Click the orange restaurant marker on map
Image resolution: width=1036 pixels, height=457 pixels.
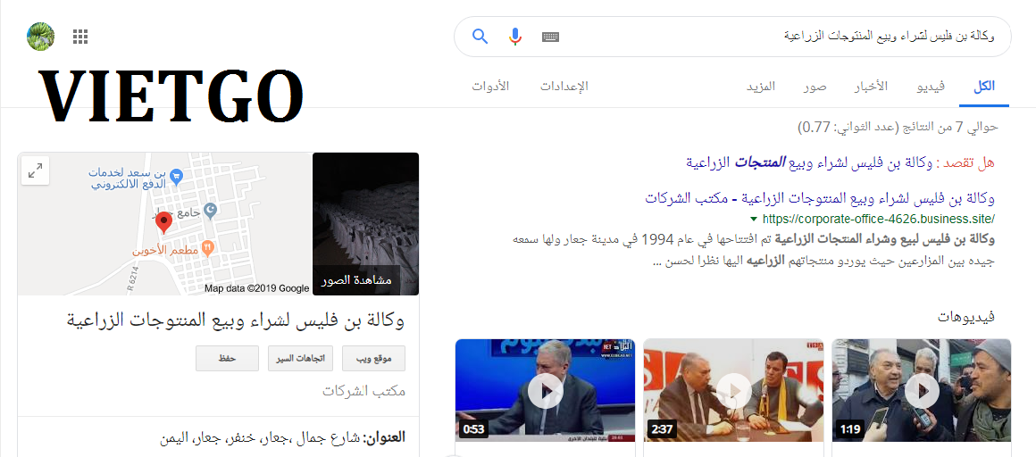(207, 247)
